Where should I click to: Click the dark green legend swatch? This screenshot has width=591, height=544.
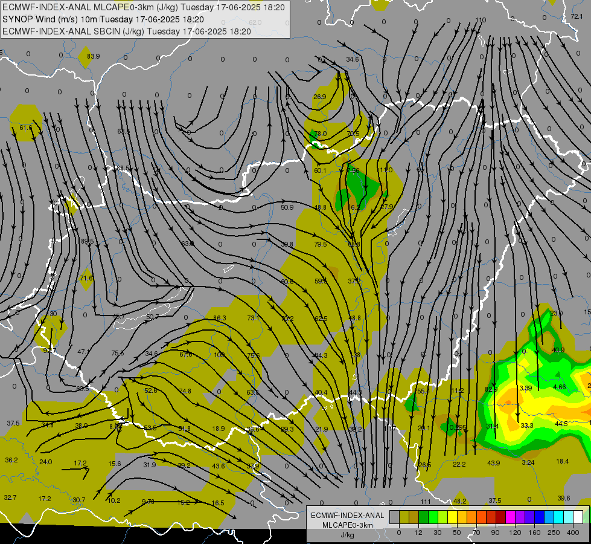coord(423,517)
